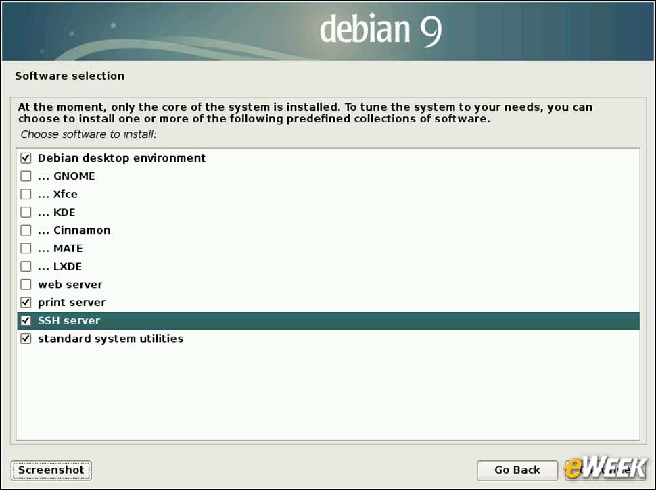656x490 pixels.
Task: Uncheck standard system utilities checkbox
Action: pyautogui.click(x=26, y=339)
